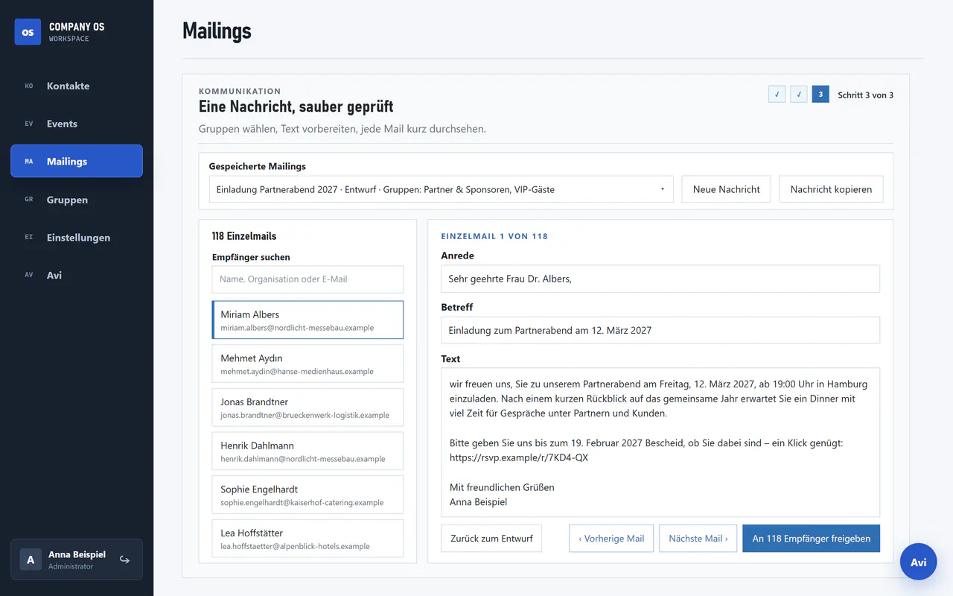Select recipient Lea Hoffstätter
The height and width of the screenshot is (596, 953).
pos(307,539)
